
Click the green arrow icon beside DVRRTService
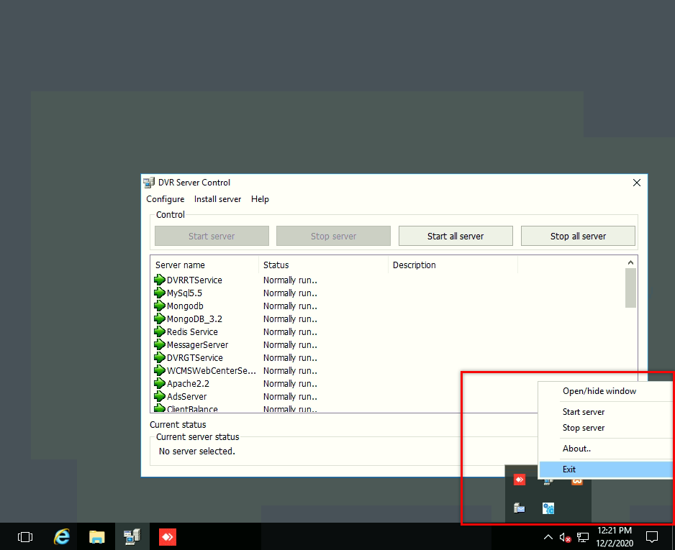[x=160, y=280]
